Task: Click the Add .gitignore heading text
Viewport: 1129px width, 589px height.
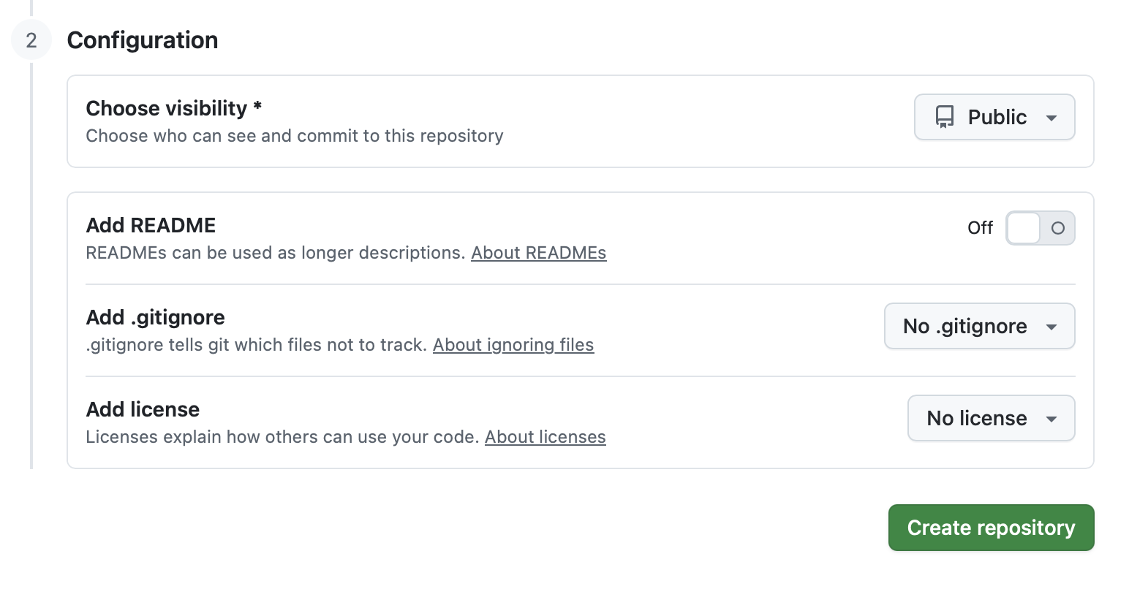Action: [155, 317]
